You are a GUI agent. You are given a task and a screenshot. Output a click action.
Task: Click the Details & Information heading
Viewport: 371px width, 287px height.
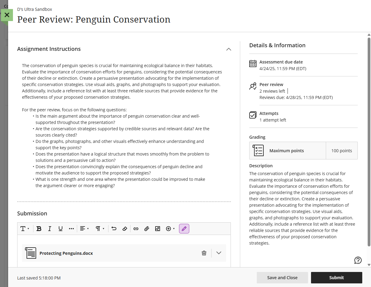coord(277,45)
